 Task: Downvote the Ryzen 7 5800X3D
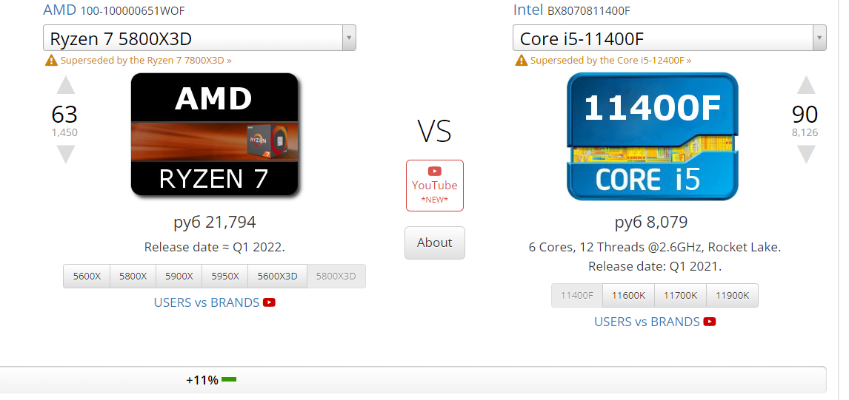point(65,154)
